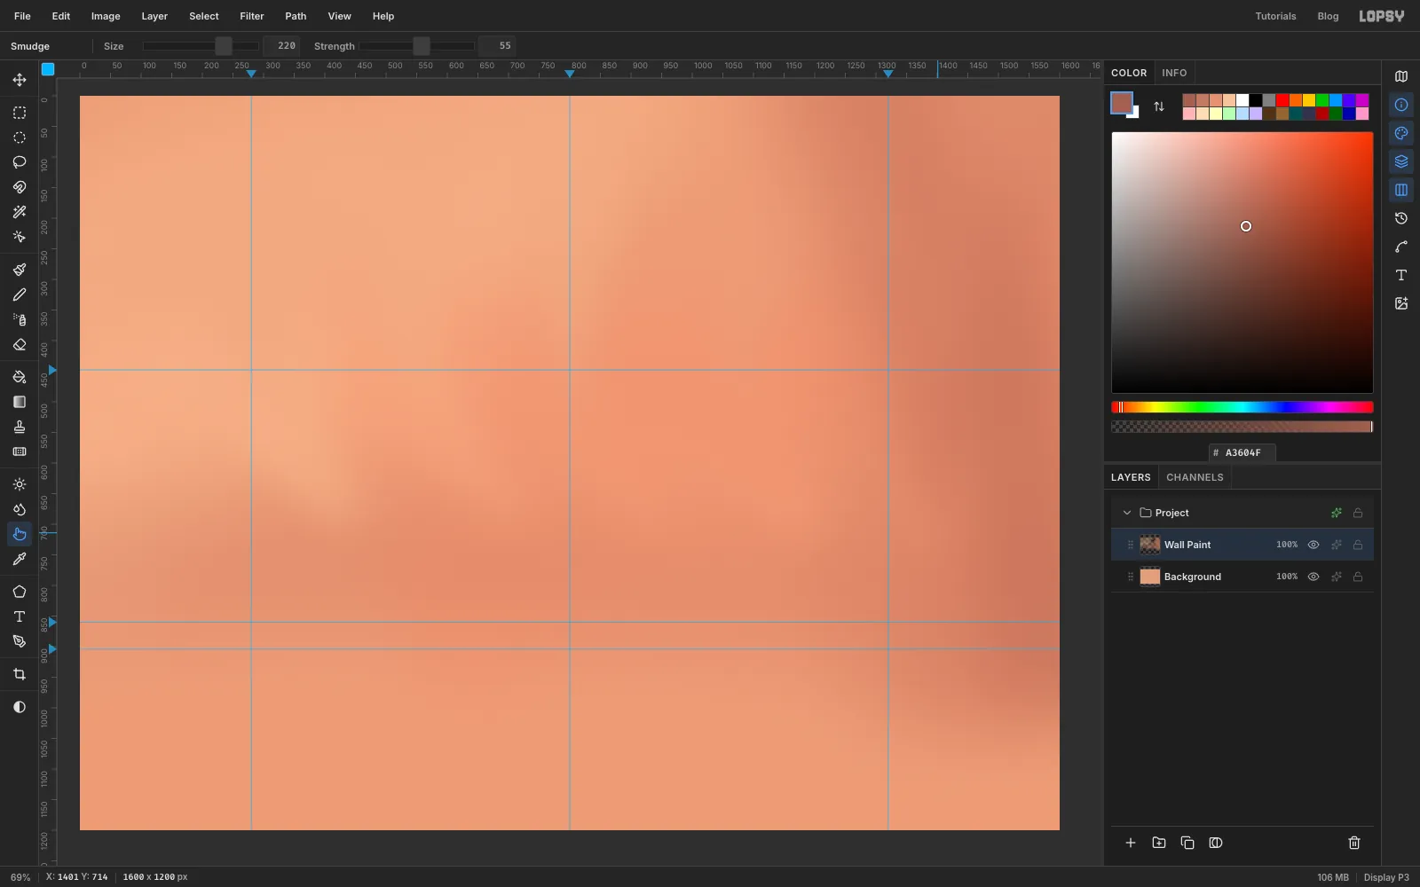The width and height of the screenshot is (1420, 887).
Task: Delete layer with the trash icon
Action: pyautogui.click(x=1354, y=843)
